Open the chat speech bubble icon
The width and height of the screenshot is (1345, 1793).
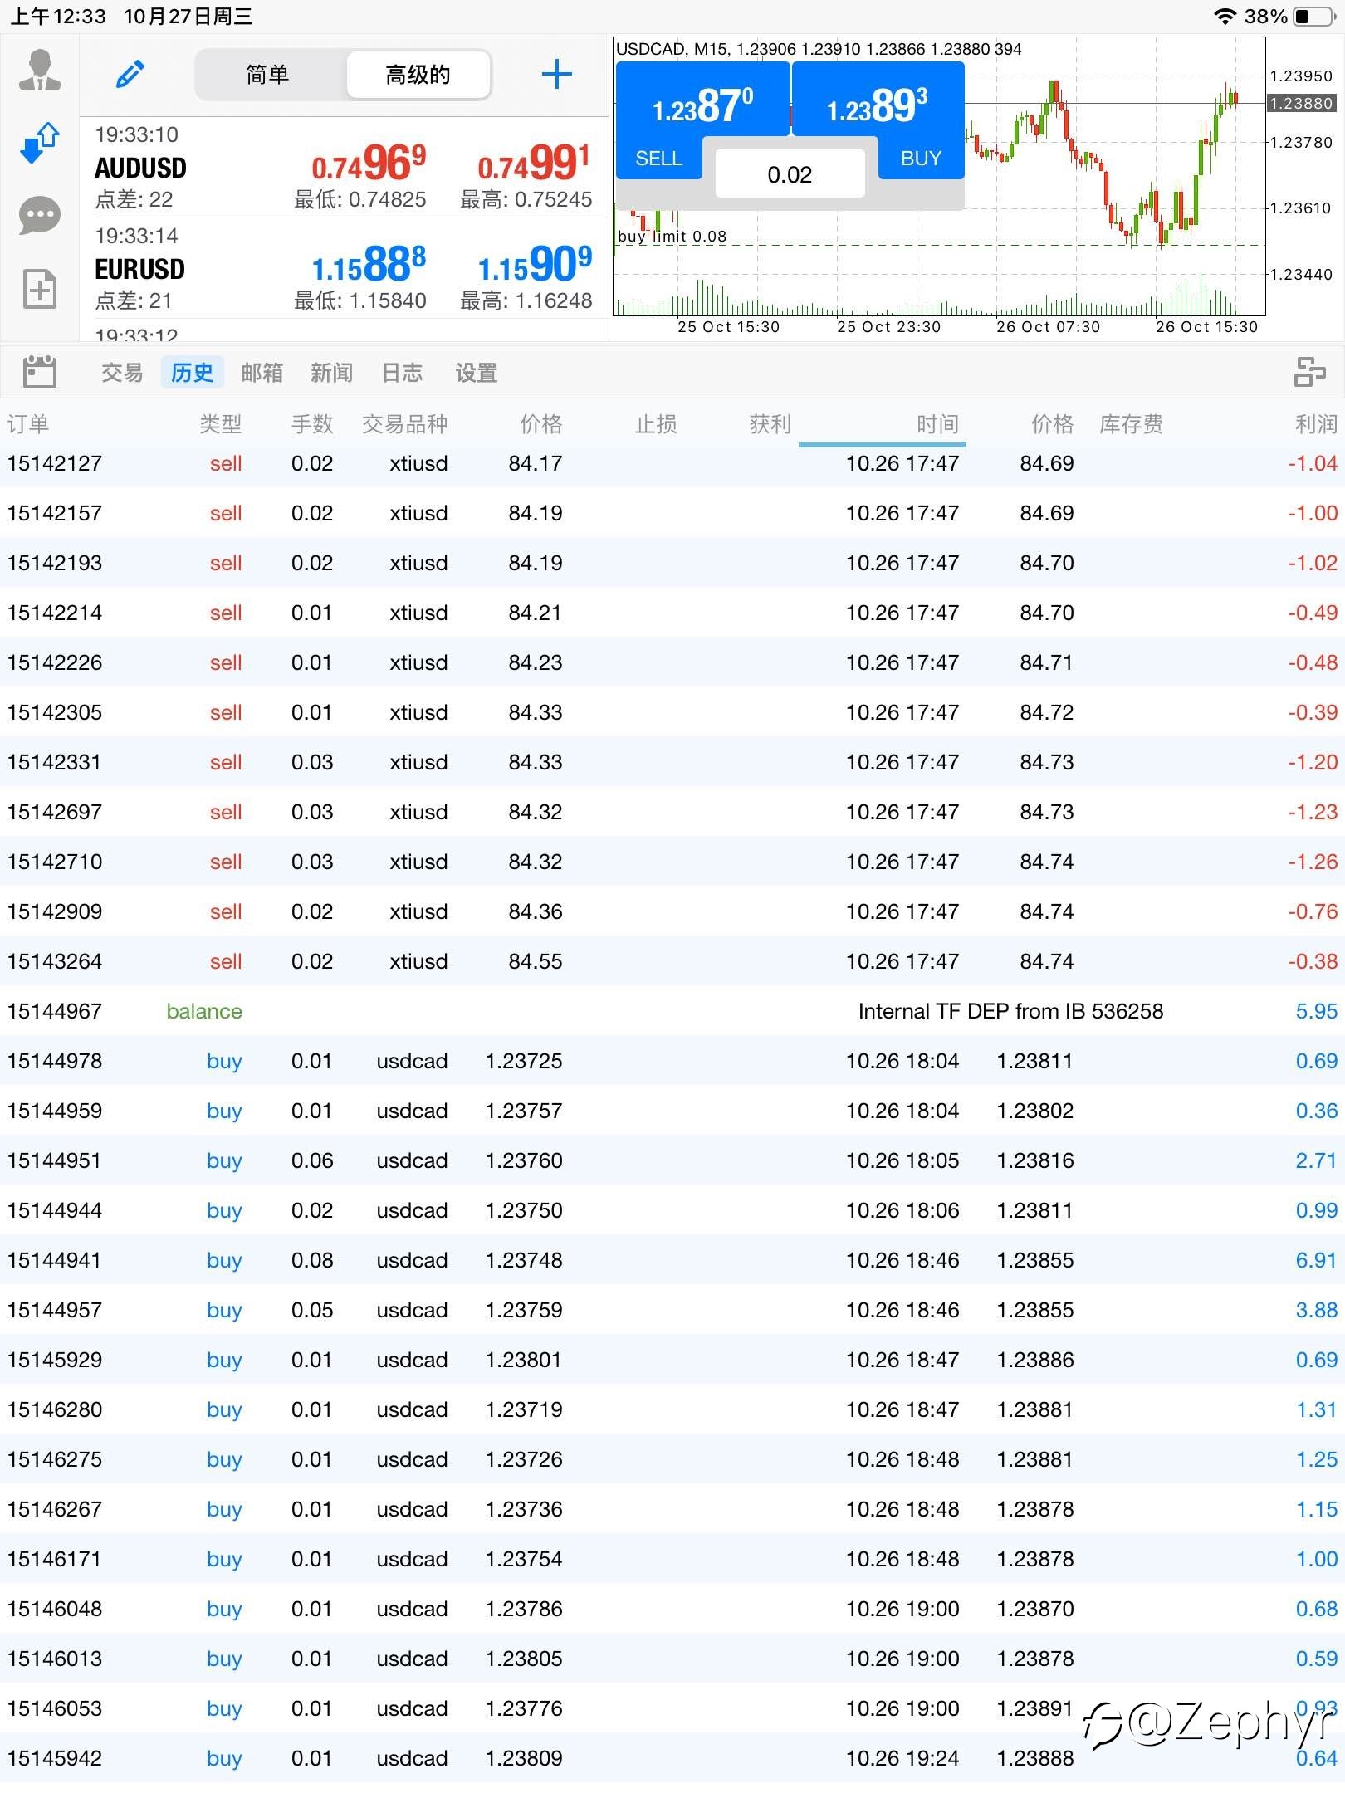point(39,216)
